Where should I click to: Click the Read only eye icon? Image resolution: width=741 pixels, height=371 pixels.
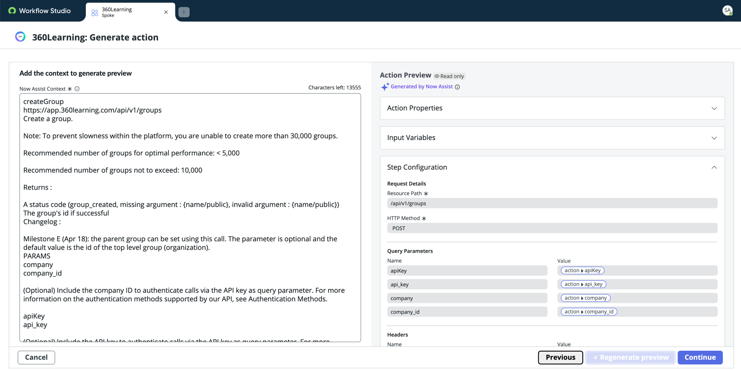click(x=437, y=76)
